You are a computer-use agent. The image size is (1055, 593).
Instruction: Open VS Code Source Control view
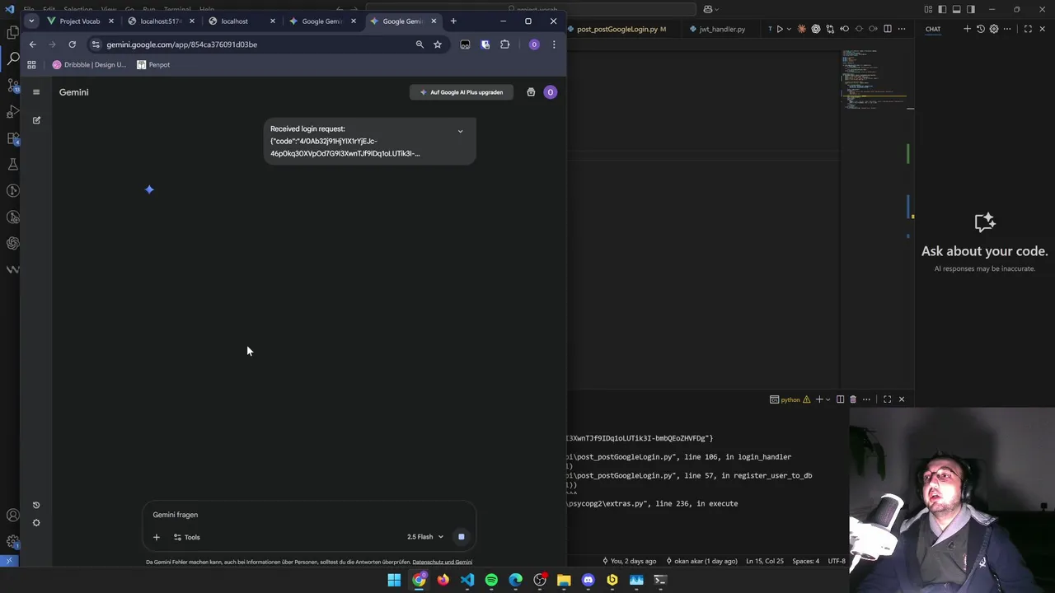pos(12,85)
